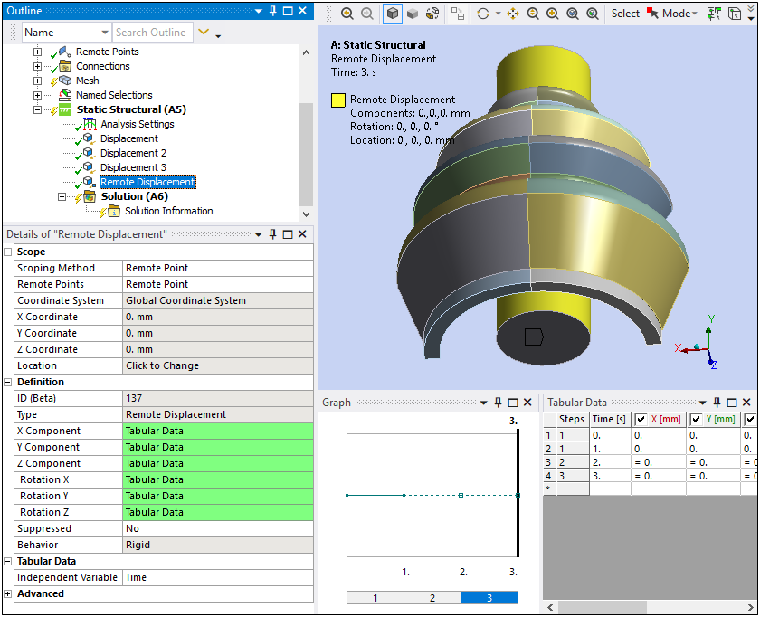Click the Previous View toolbar icon
Image resolution: width=760 pixels, height=617 pixels.
click(347, 14)
